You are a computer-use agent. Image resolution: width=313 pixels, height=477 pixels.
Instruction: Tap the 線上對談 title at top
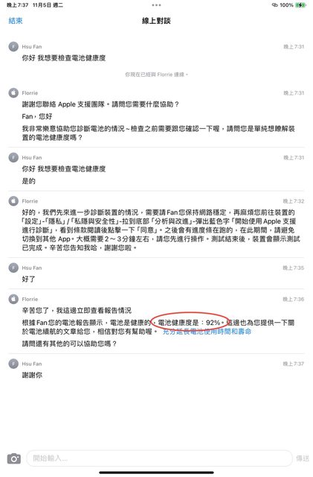coord(156,21)
